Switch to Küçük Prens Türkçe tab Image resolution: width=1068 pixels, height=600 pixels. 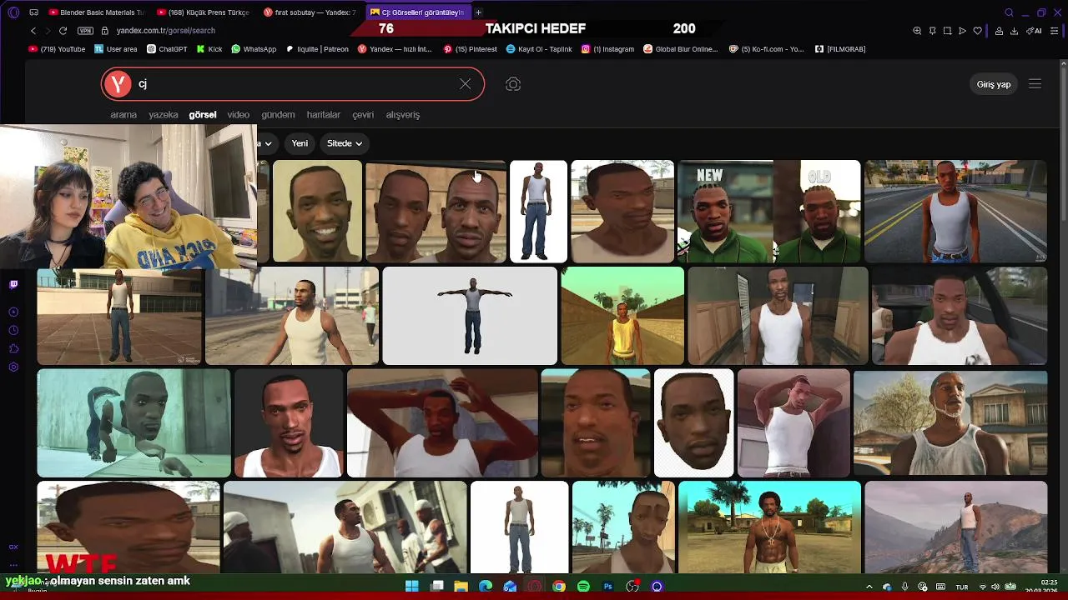coord(203,12)
